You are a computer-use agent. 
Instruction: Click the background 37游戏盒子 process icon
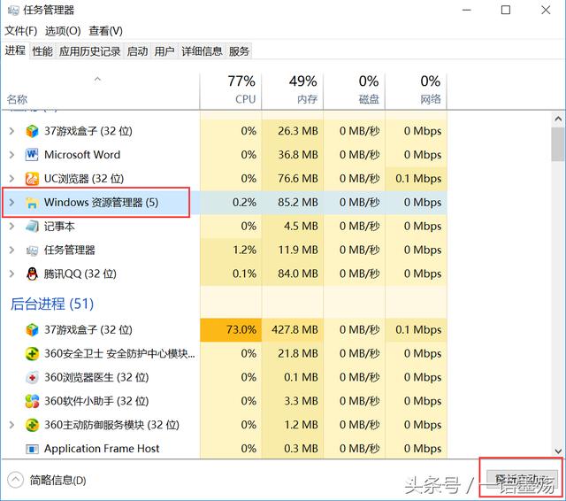pos(32,330)
